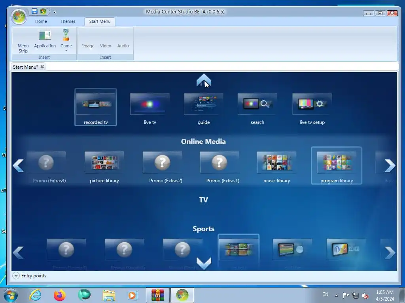Select the Start Menu ribbon tab
This screenshot has width=405, height=303.
coord(100,21)
